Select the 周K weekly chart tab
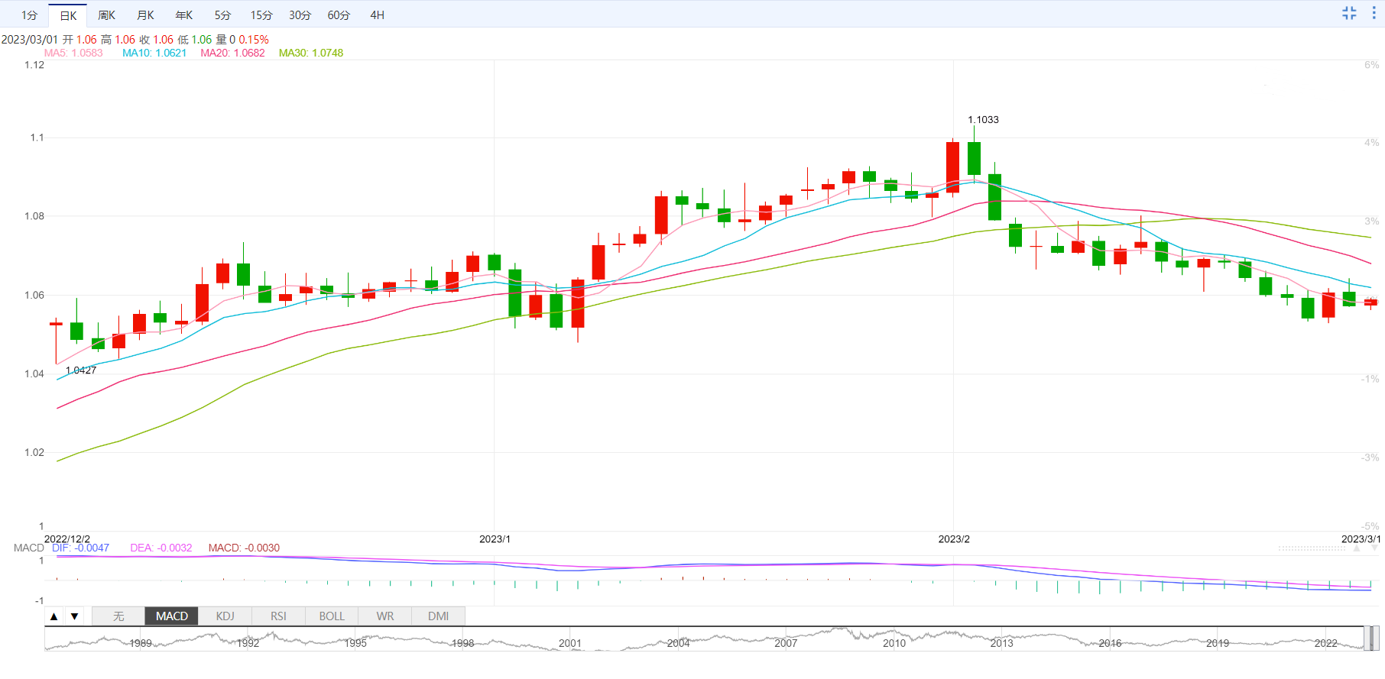 point(106,15)
